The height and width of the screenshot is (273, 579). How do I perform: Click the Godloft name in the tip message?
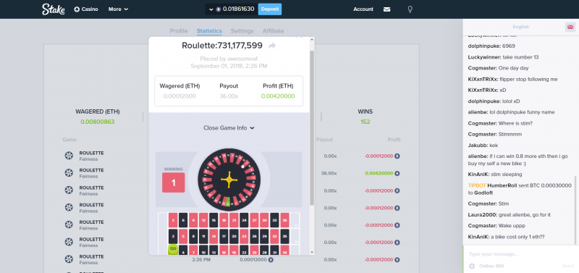pos(483,193)
